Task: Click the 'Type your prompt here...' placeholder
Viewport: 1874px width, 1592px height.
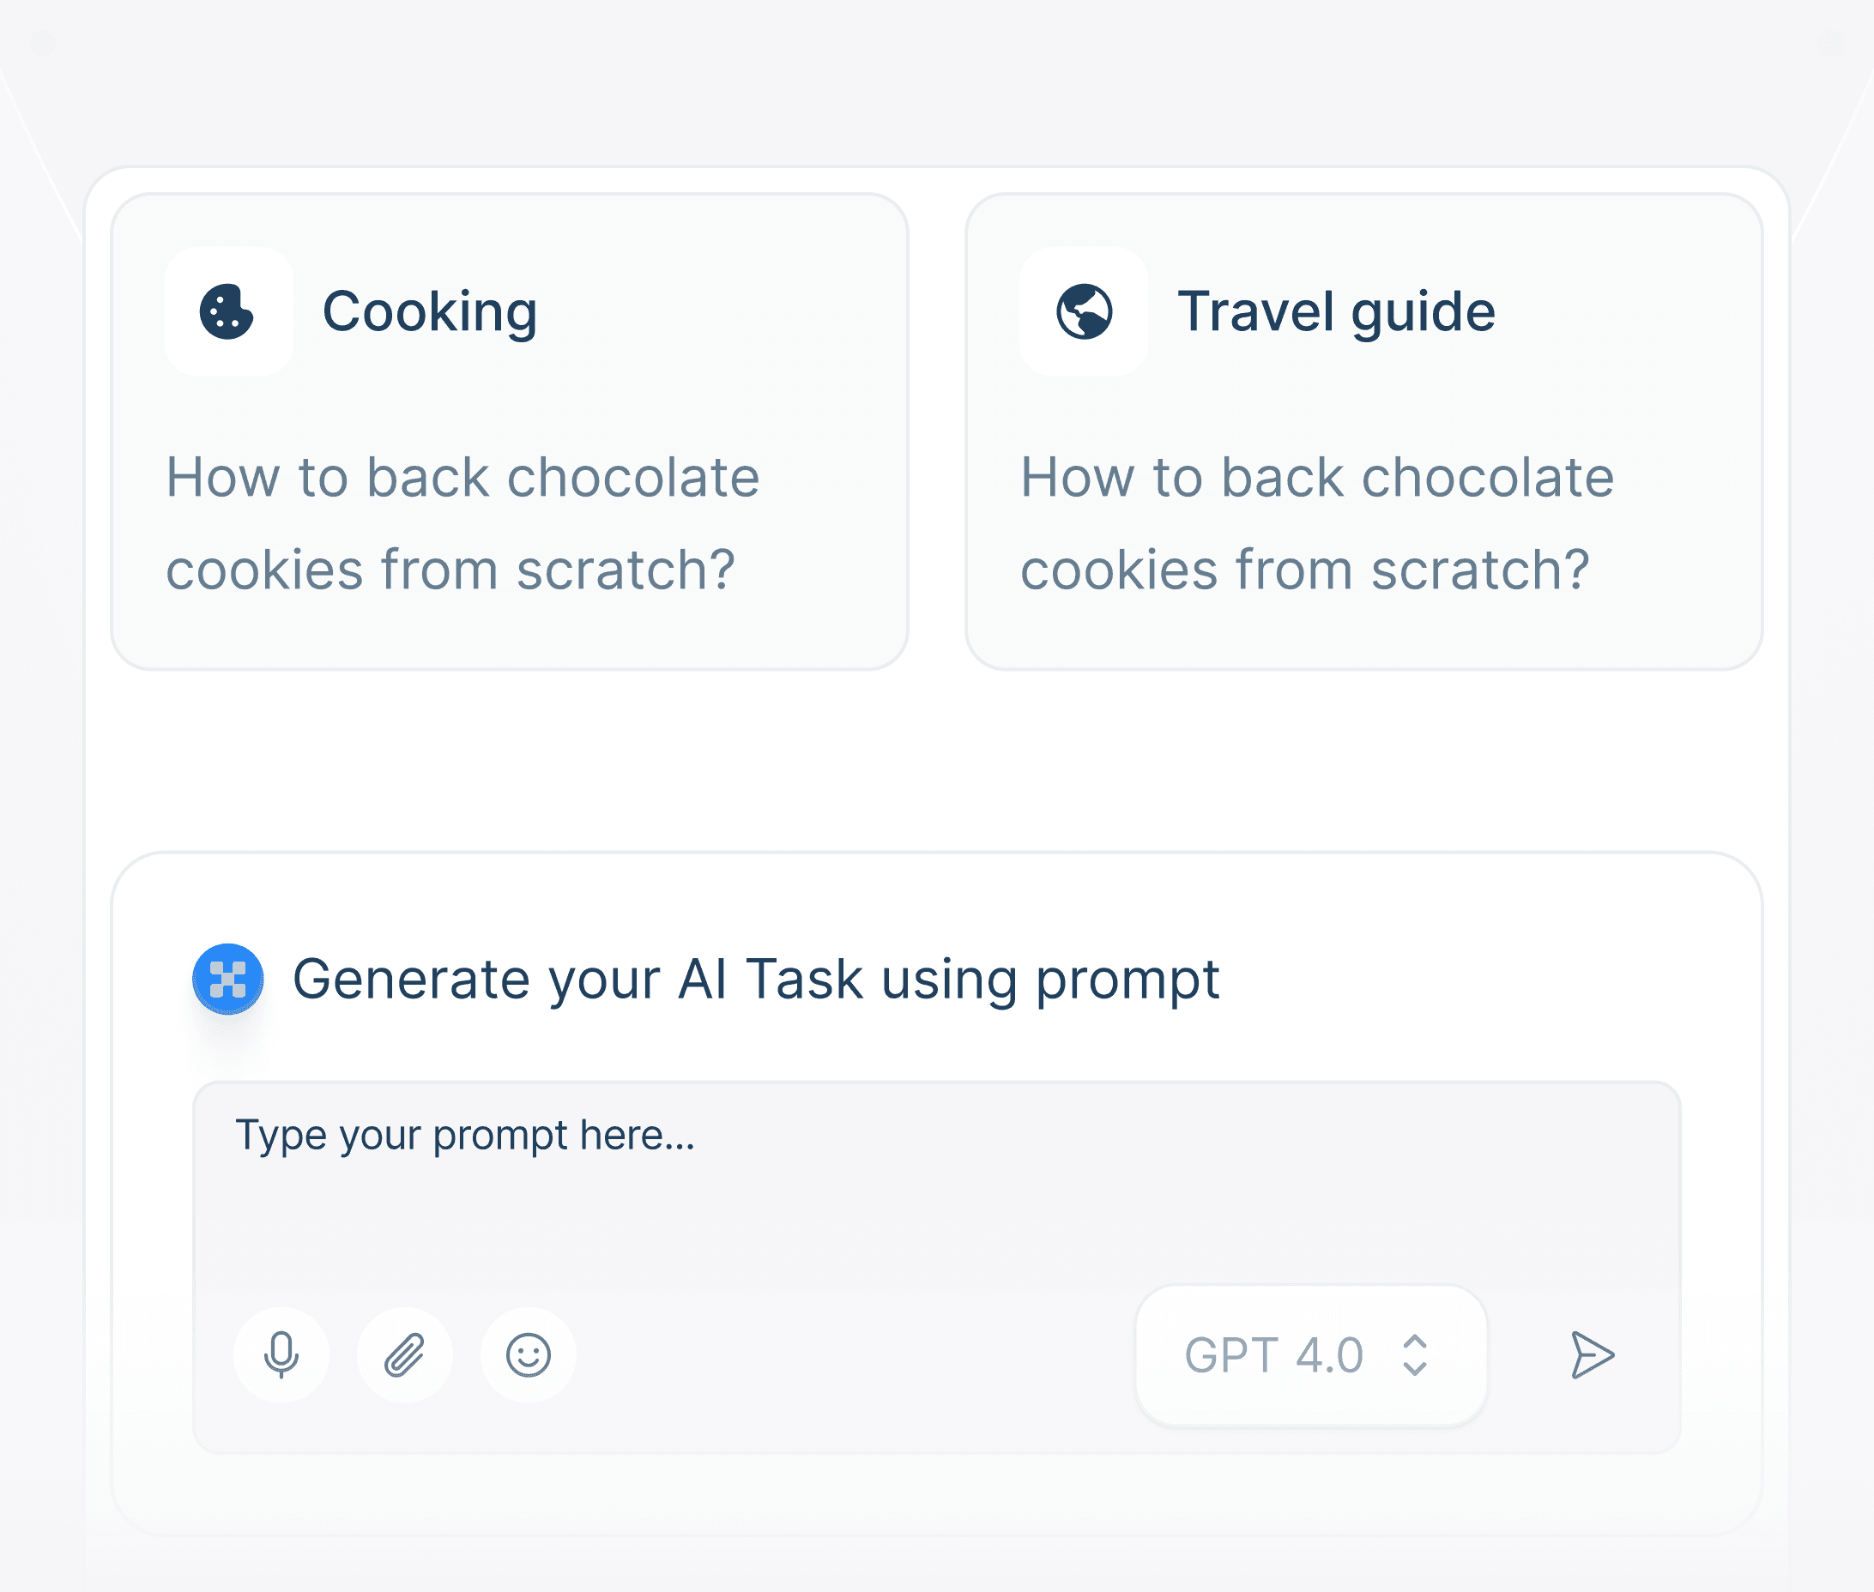Action: 465,1136
